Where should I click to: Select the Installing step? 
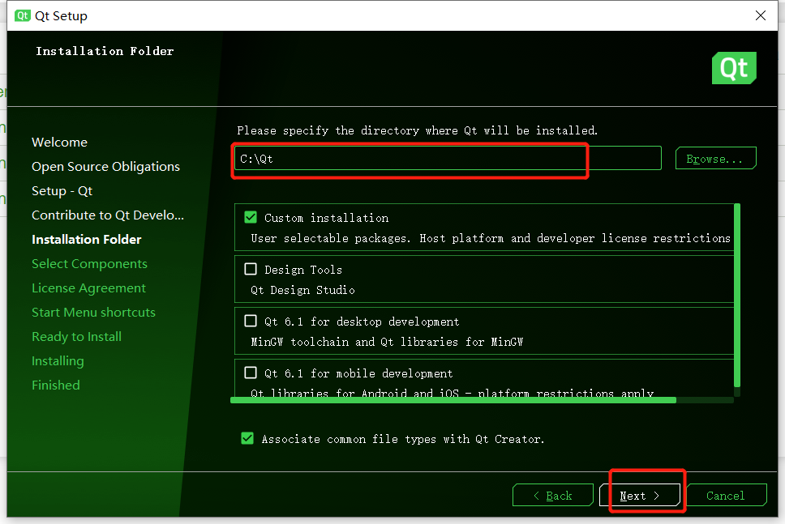(58, 361)
